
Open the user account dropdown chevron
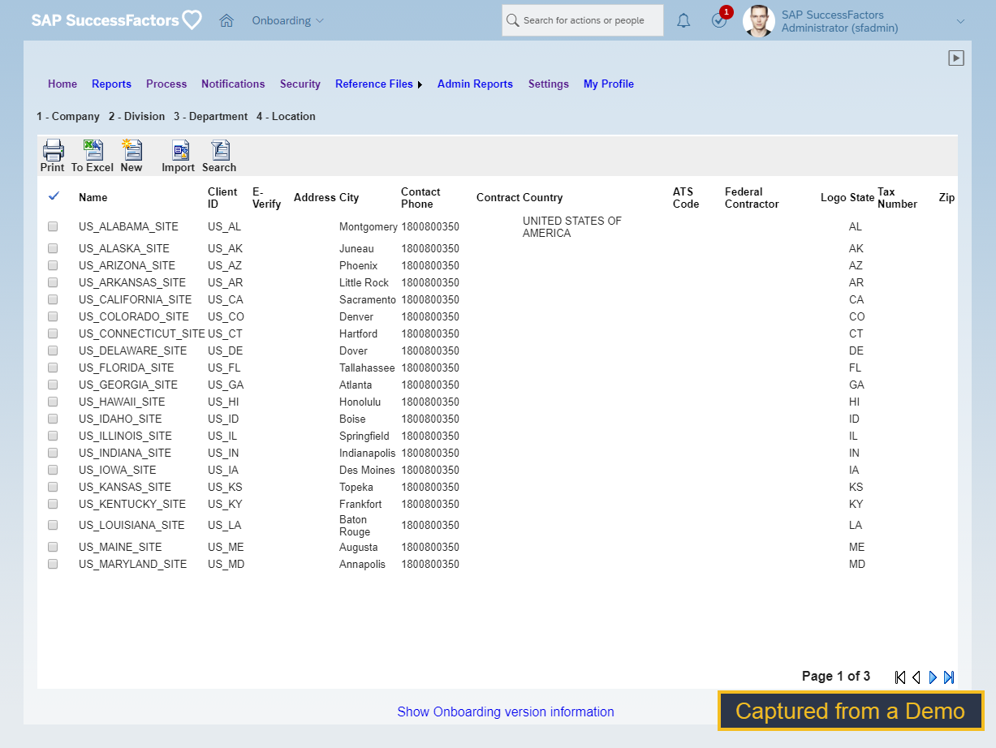(x=961, y=21)
